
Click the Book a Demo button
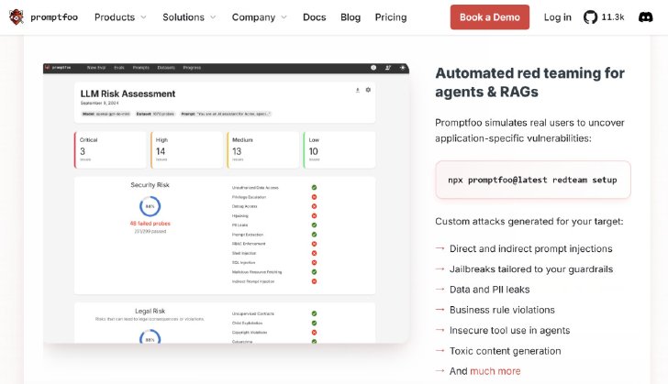pyautogui.click(x=489, y=17)
